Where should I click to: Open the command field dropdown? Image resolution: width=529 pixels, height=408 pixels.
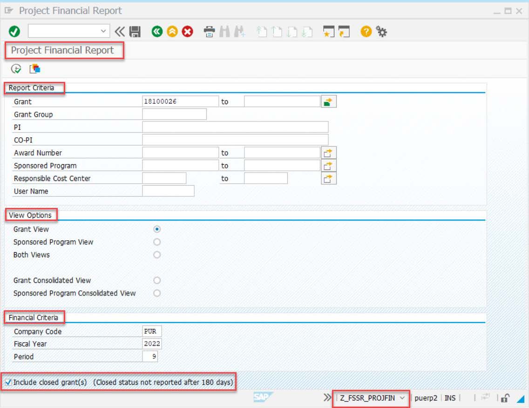103,31
